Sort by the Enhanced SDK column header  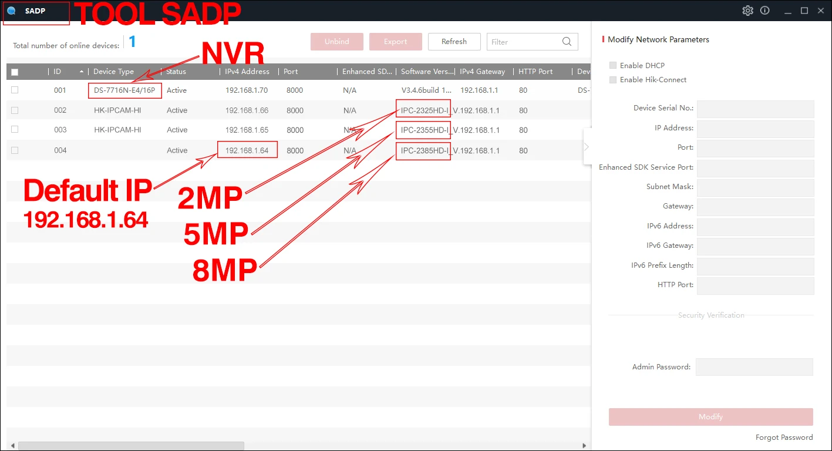pyautogui.click(x=368, y=72)
